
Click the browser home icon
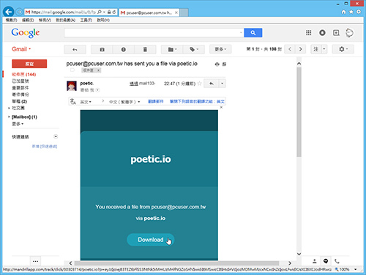[x=343, y=12]
